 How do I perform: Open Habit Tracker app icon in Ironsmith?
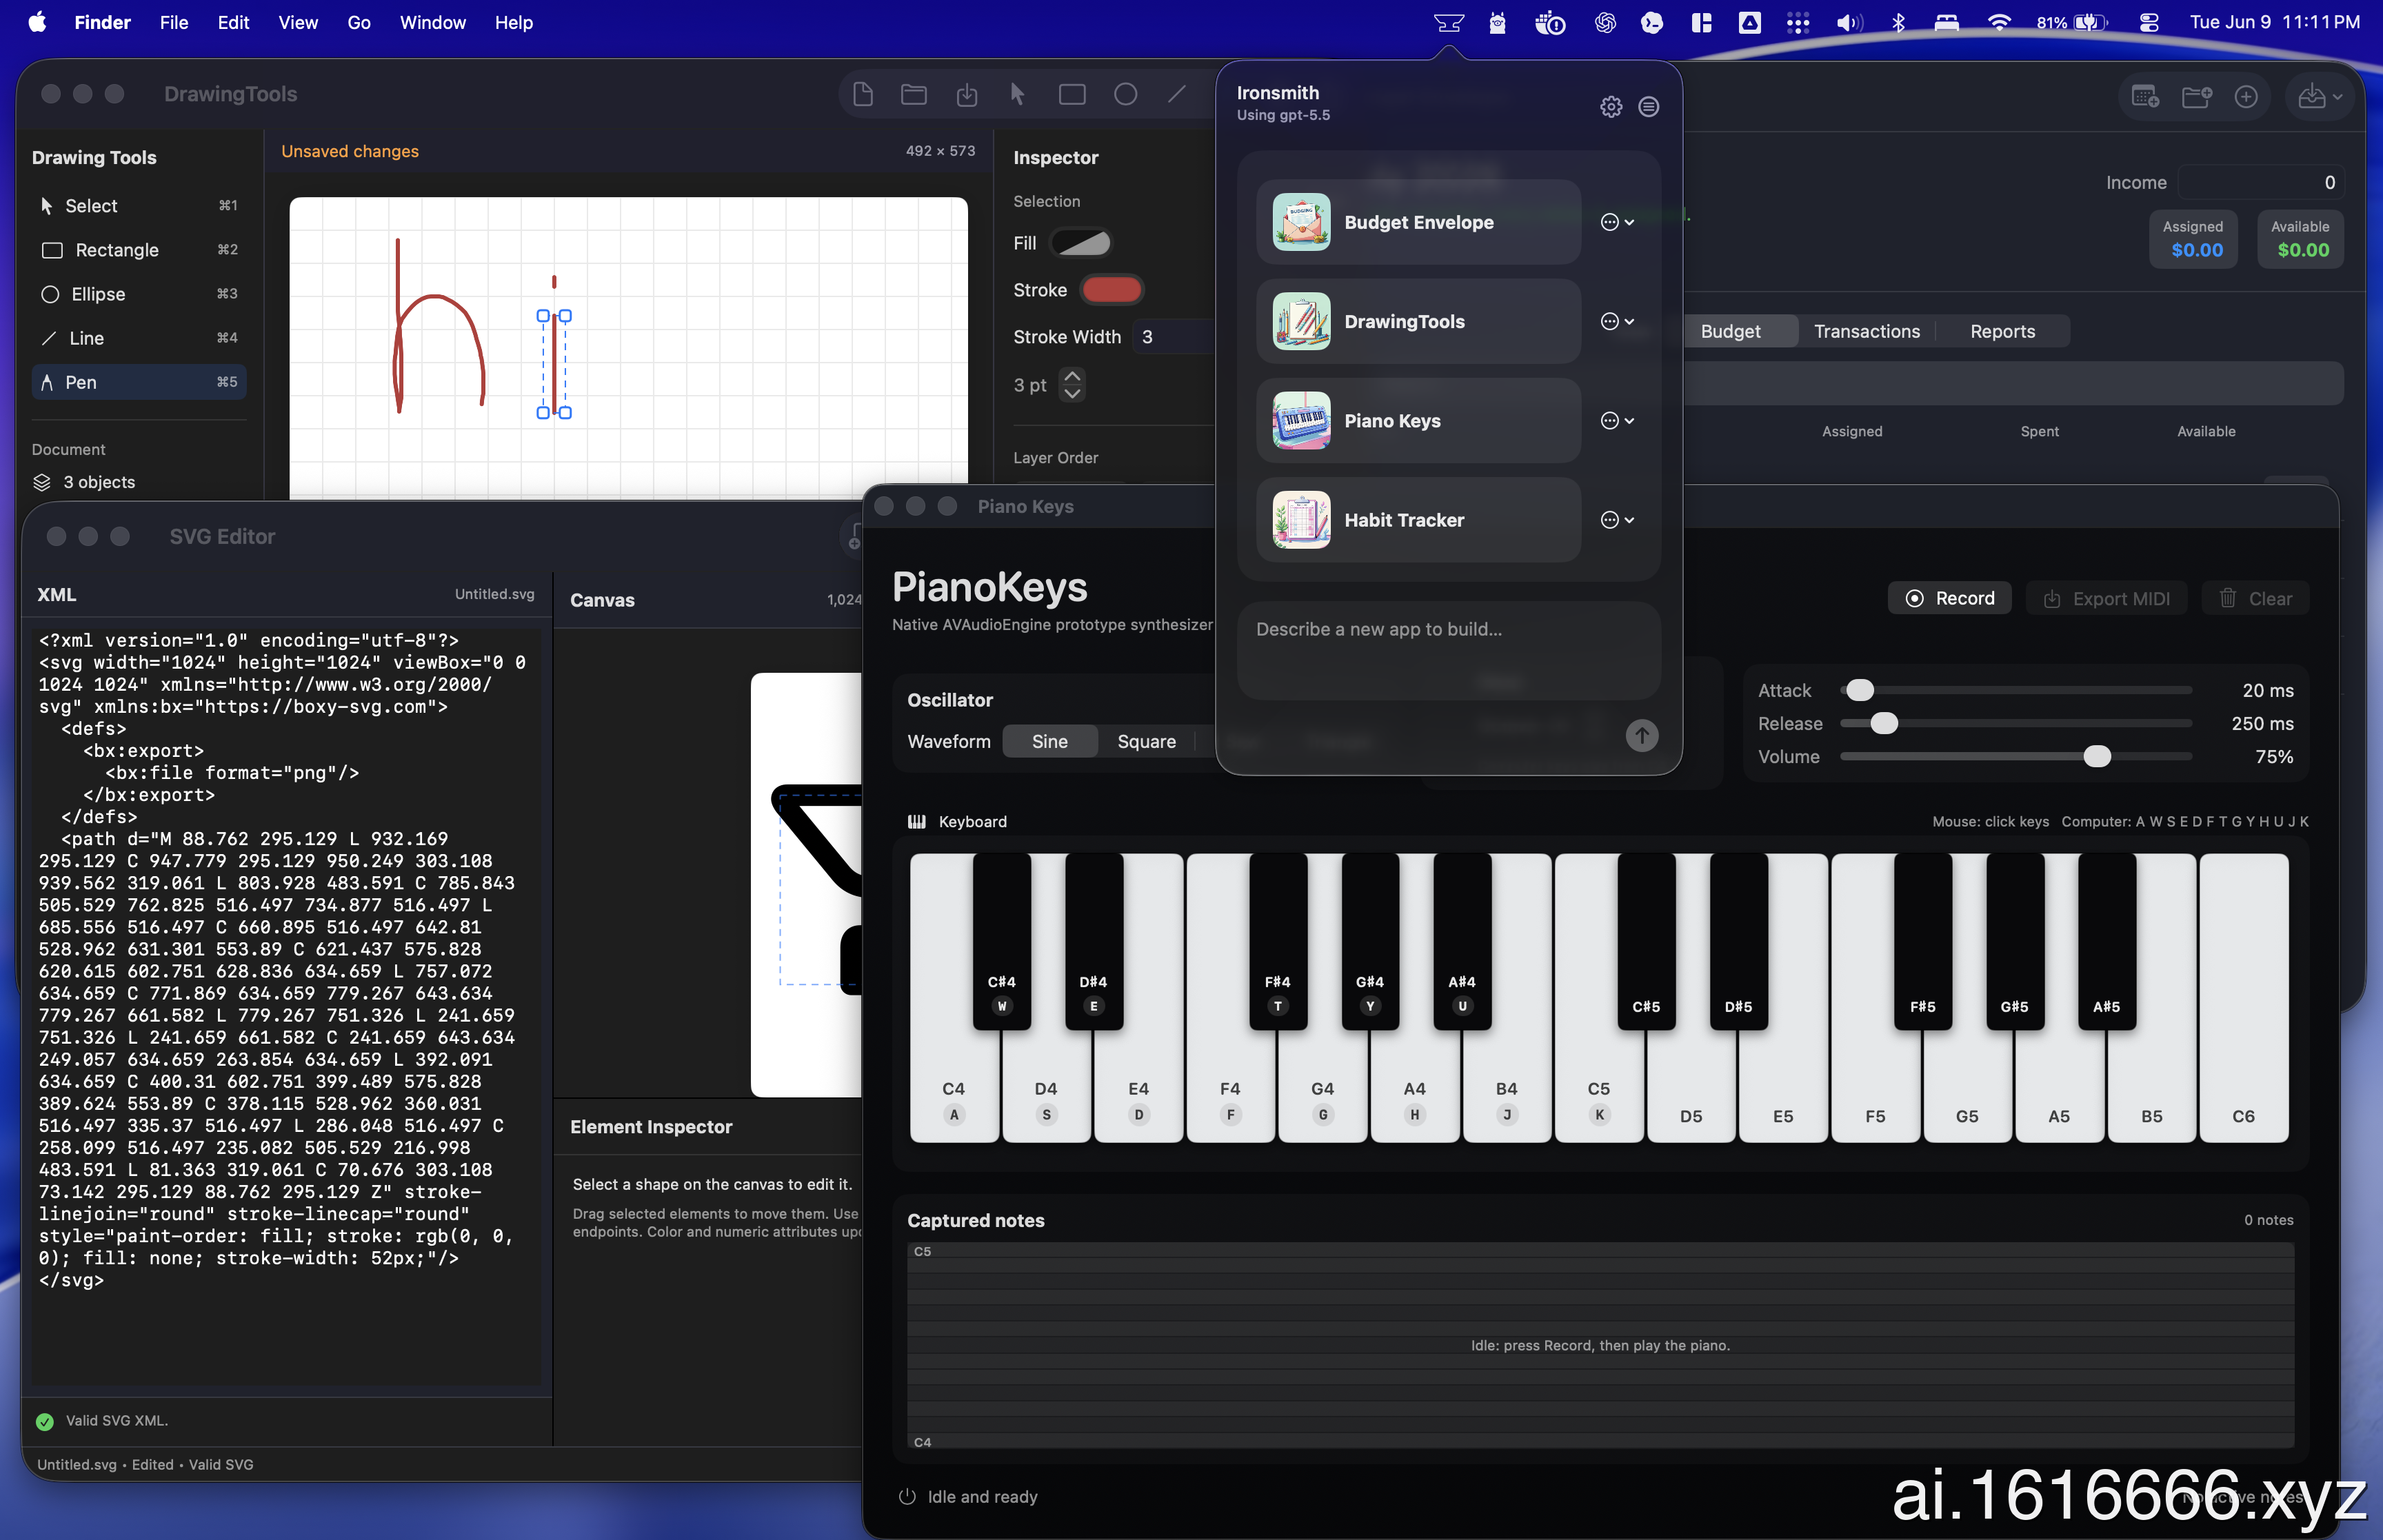pos(1301,520)
